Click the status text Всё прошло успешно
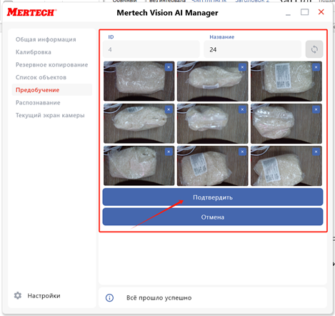Viewport: 335px width, 316px height. pyautogui.click(x=159, y=297)
